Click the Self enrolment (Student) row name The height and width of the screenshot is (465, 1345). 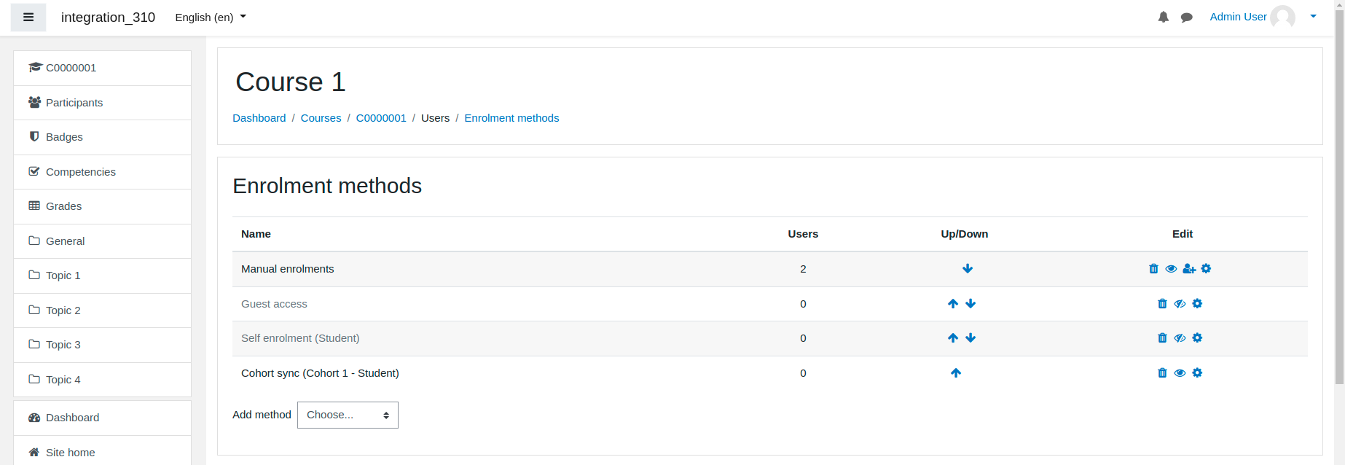300,338
